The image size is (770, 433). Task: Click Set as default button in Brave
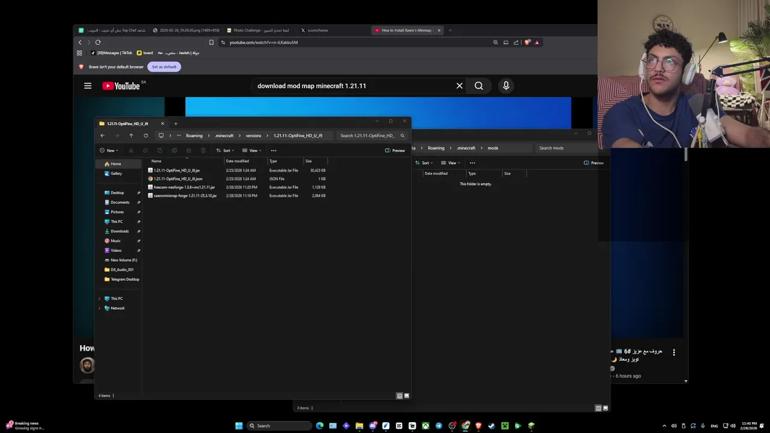pyautogui.click(x=164, y=67)
